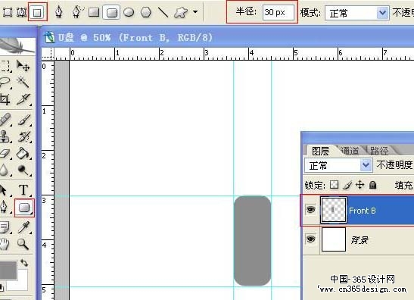Choose the Line shape in options bar

click(163, 12)
